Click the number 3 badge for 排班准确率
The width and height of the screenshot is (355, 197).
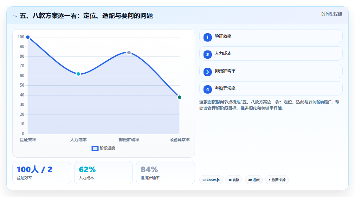point(207,72)
